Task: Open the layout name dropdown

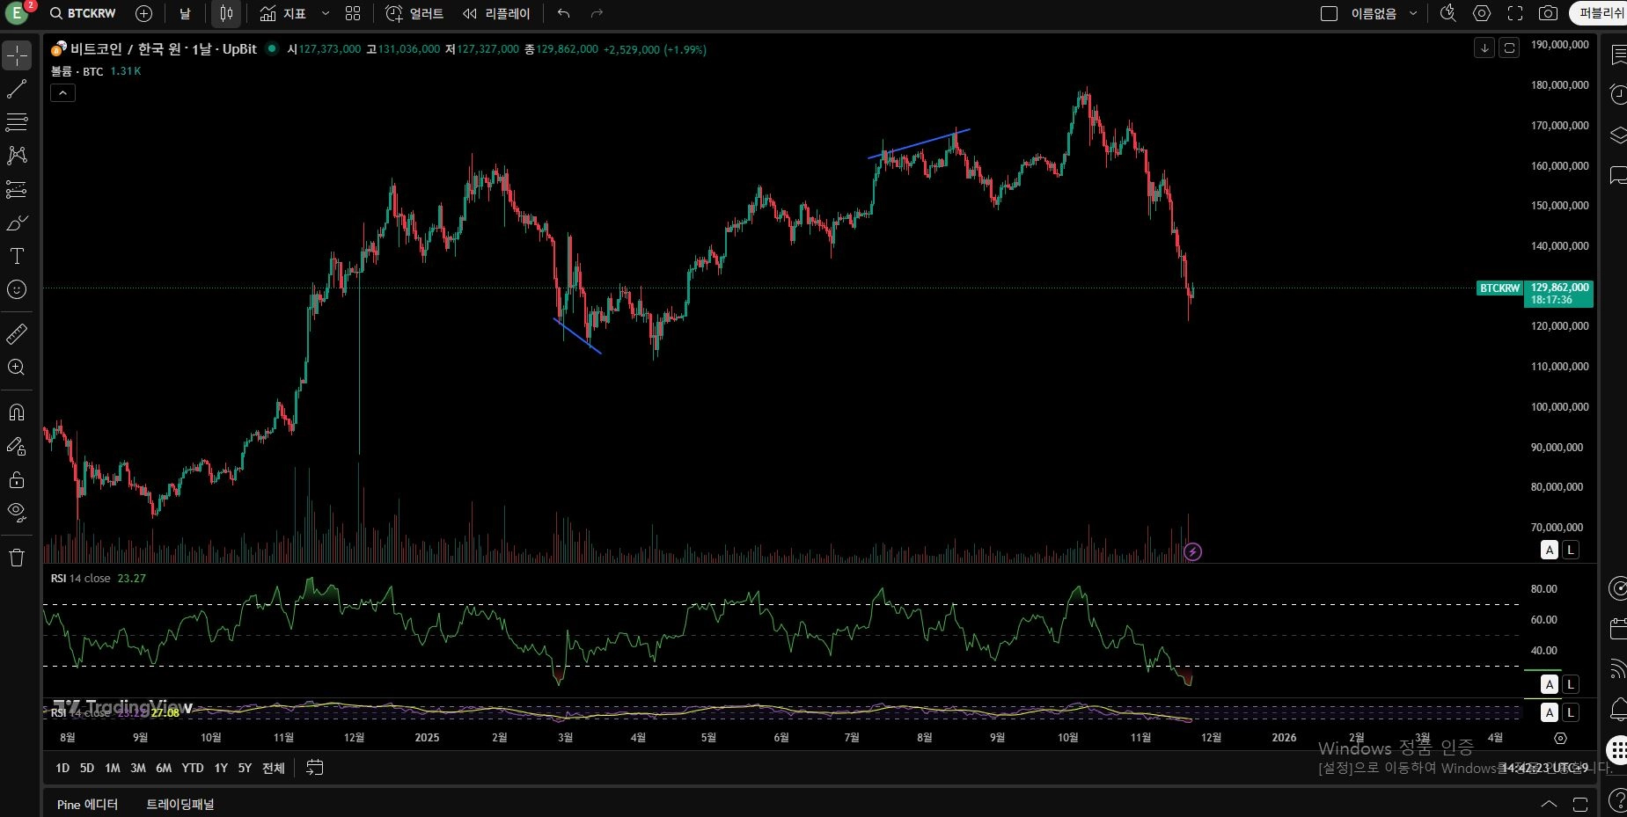Action: coord(1413,13)
